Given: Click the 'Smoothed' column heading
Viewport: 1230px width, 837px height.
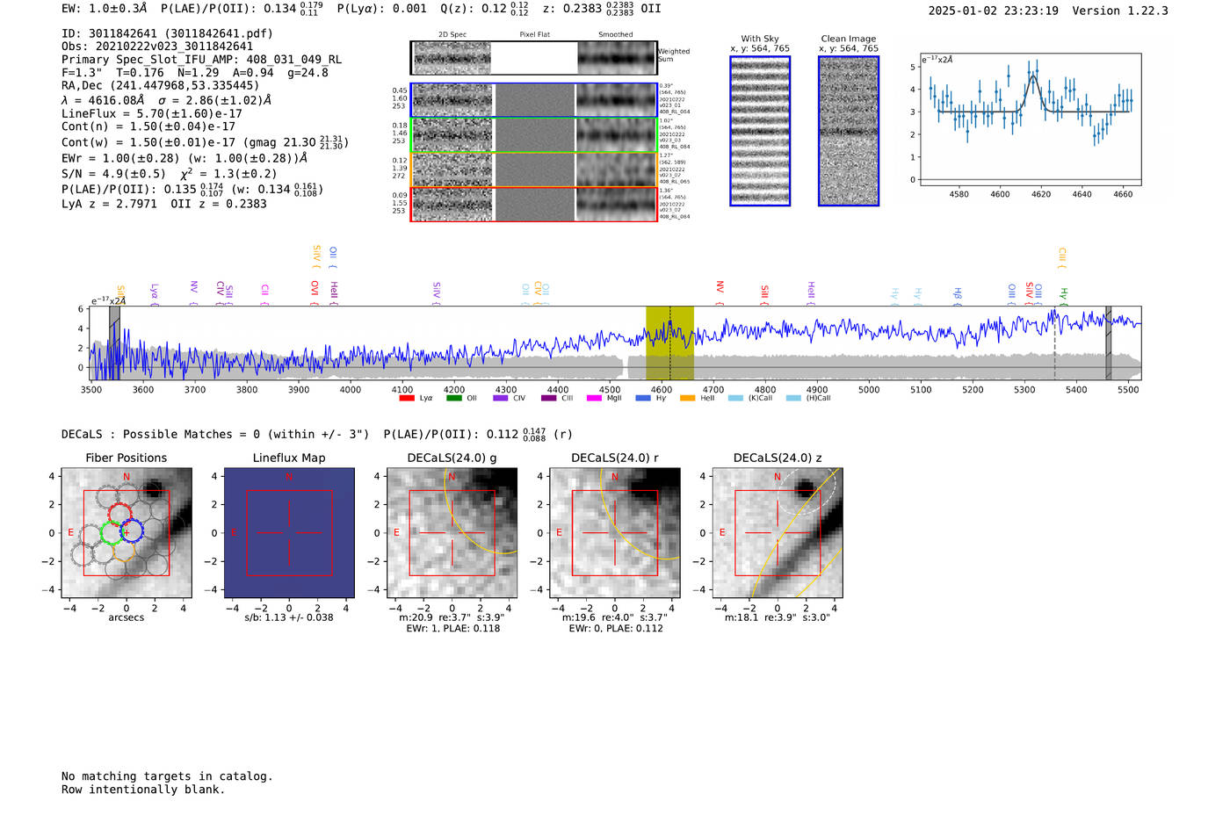Looking at the screenshot, I should [x=615, y=34].
